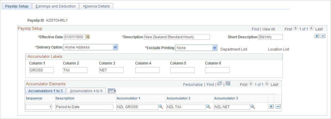Image resolution: width=331 pixels, height=119 pixels.
Task: Click Column 2 label field TAX
Action: tap(75, 70)
